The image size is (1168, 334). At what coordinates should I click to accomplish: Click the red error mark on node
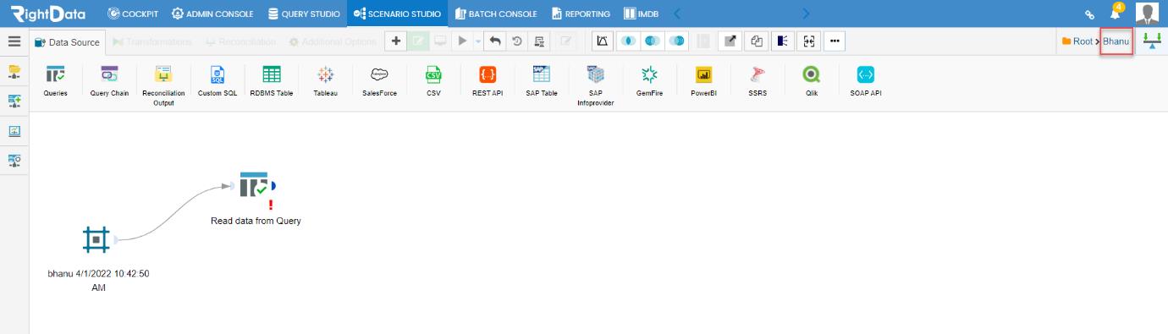[270, 205]
